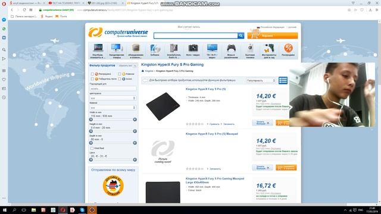Open the Популярность sort dropdown
The image size is (381, 214).
(261, 80)
